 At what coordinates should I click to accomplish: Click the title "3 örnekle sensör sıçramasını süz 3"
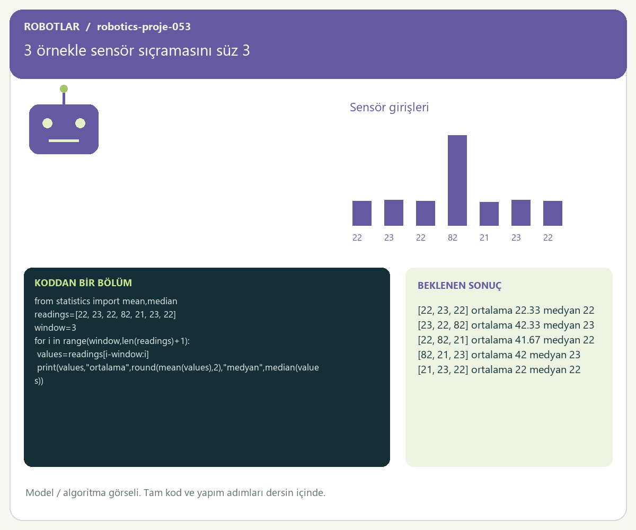pos(137,51)
